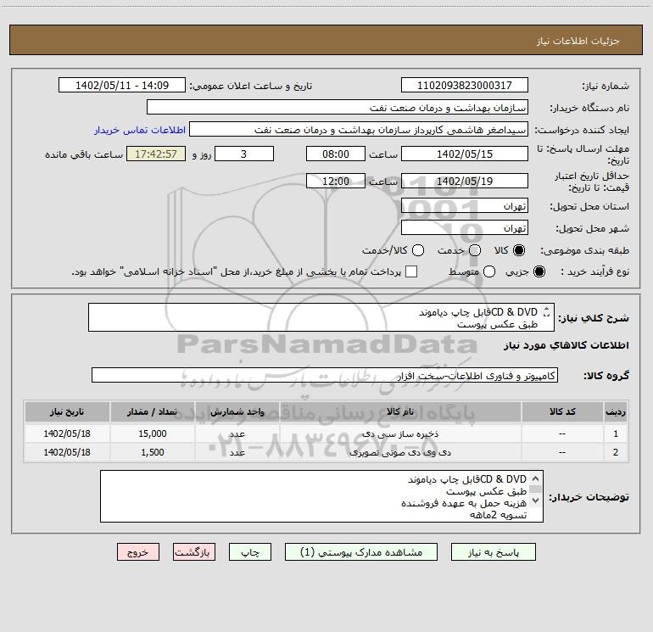The height and width of the screenshot is (632, 653).
Task: Click the شرح کلی نیاز text area
Action: tap(321, 317)
